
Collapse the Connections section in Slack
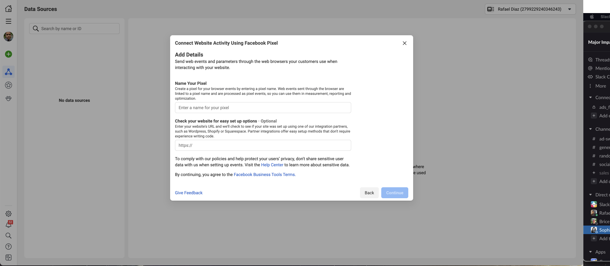(x=591, y=98)
